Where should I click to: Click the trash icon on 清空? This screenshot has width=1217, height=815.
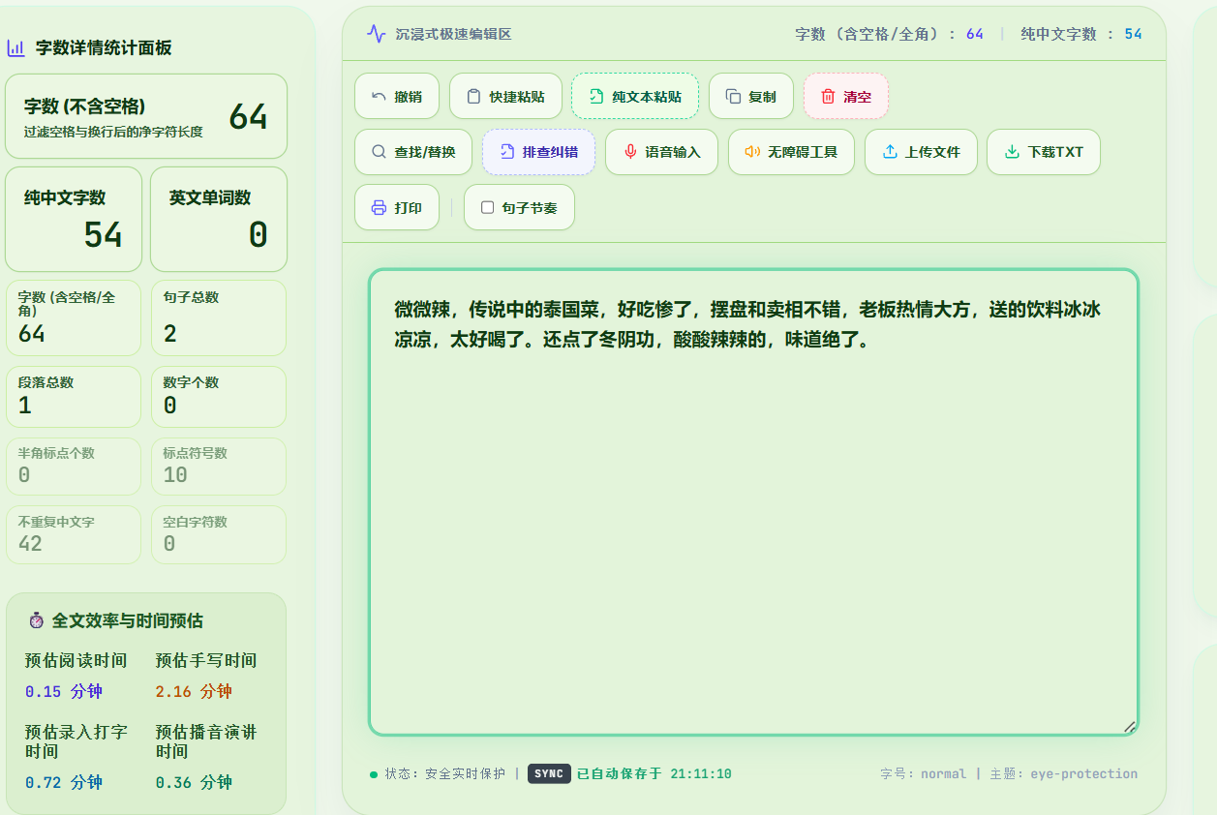(x=828, y=97)
